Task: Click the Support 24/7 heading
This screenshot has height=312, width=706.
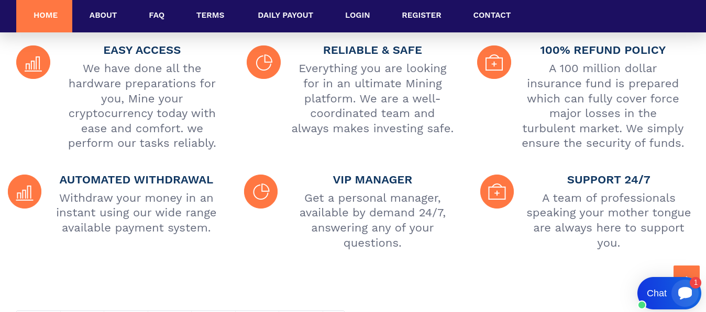Action: coord(609,180)
